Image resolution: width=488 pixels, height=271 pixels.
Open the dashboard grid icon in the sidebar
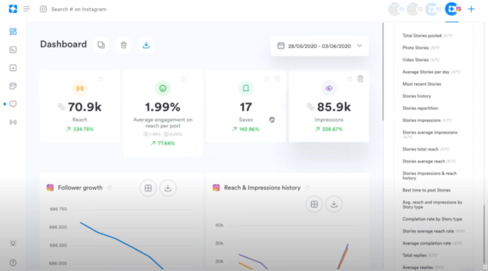(x=13, y=31)
